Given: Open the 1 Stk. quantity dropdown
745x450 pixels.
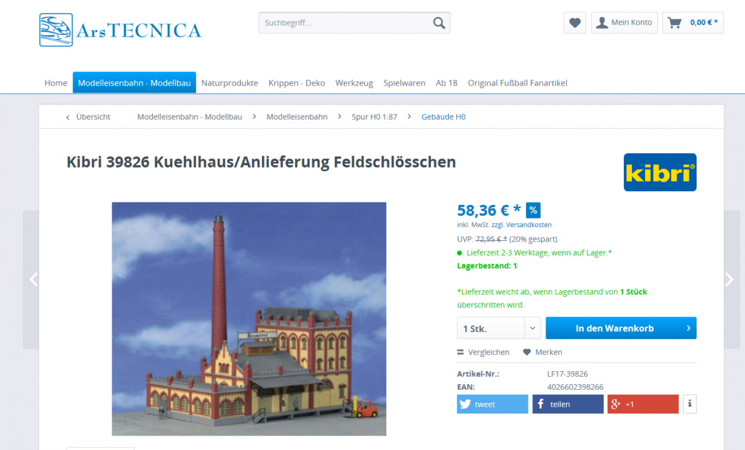Looking at the screenshot, I should 499,328.
